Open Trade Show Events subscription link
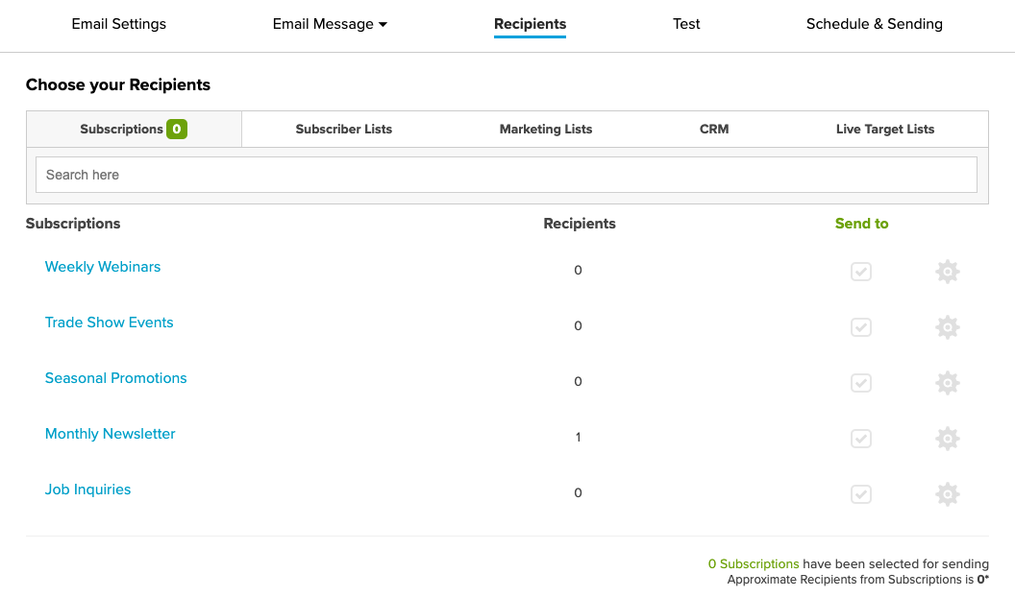 pos(109,322)
